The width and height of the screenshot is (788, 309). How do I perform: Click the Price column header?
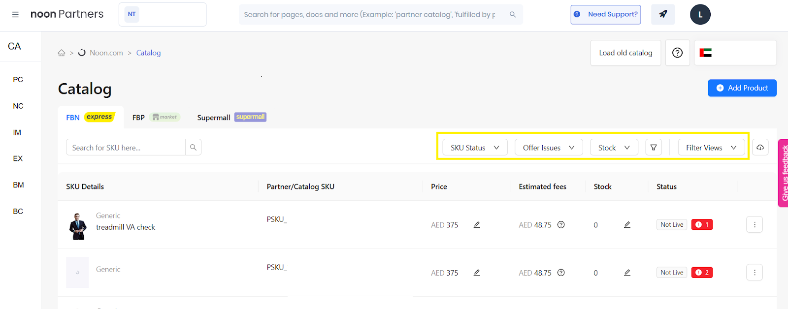(x=439, y=186)
